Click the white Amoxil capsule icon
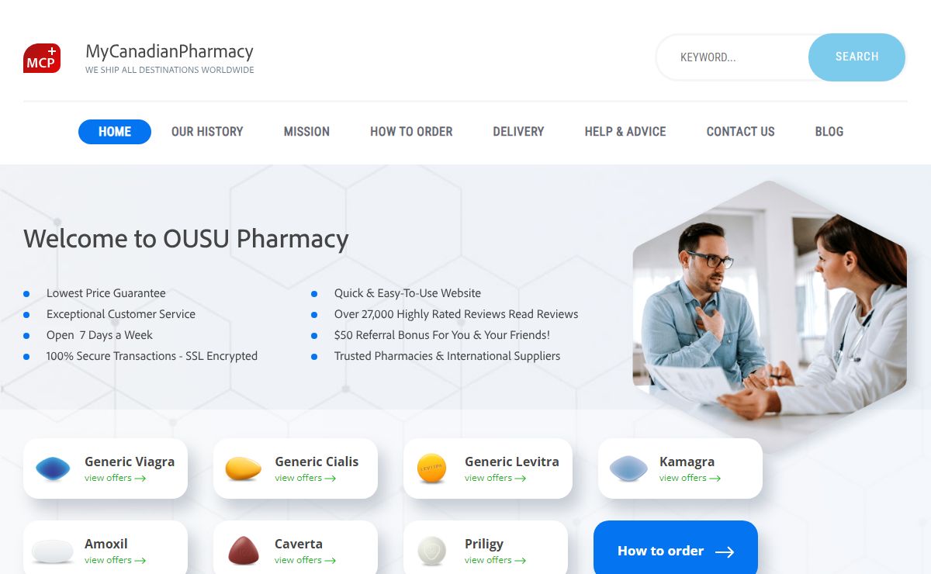Image resolution: width=931 pixels, height=574 pixels. (x=53, y=551)
